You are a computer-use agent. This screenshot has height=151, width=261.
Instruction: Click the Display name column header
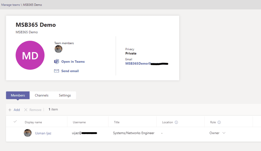(x=33, y=122)
